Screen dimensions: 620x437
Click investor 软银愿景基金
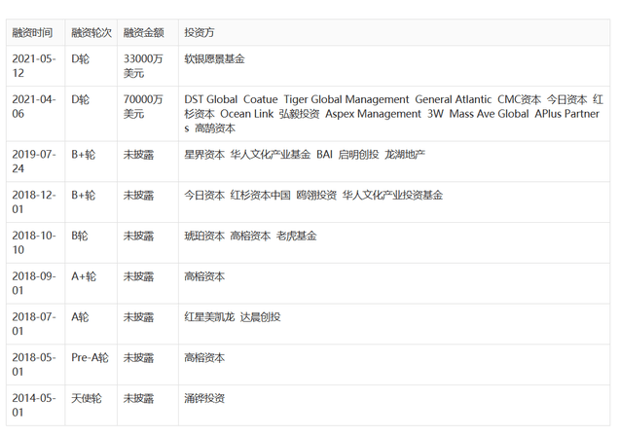point(215,59)
